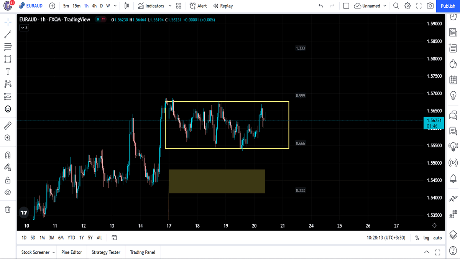
Task: Open the ruler measure tool
Action: pos(8,125)
